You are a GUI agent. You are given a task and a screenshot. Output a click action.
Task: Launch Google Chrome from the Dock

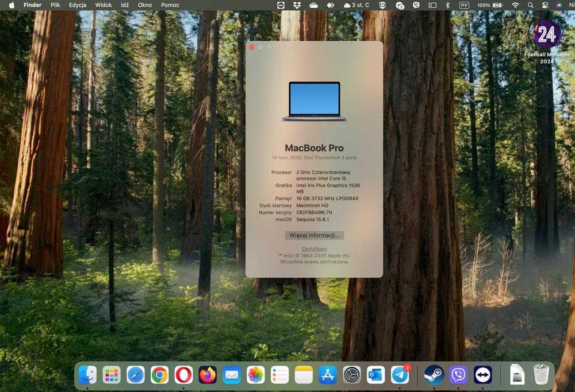coord(159,375)
